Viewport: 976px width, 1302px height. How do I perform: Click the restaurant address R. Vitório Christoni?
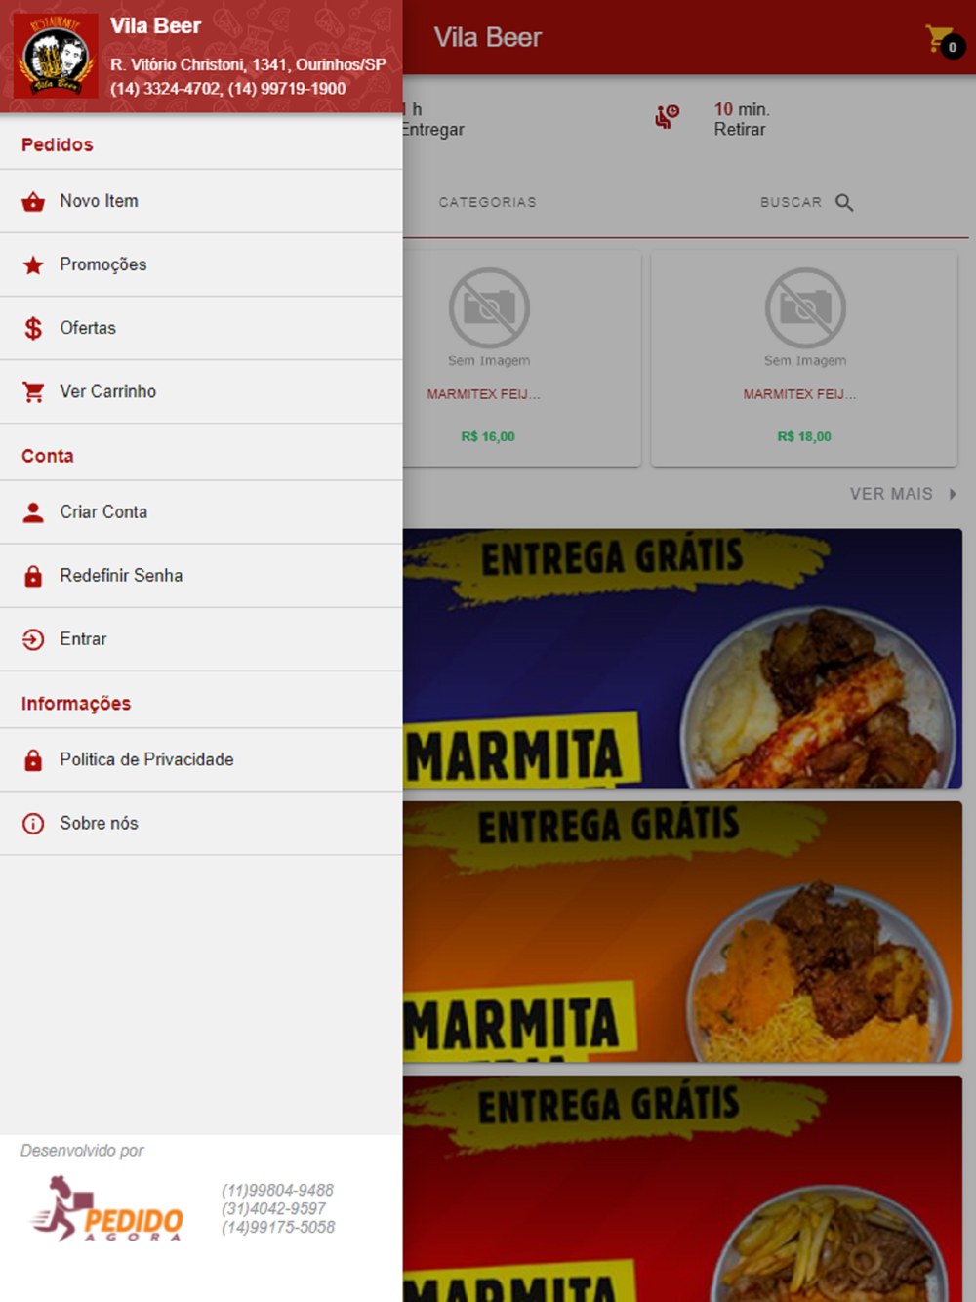(248, 64)
